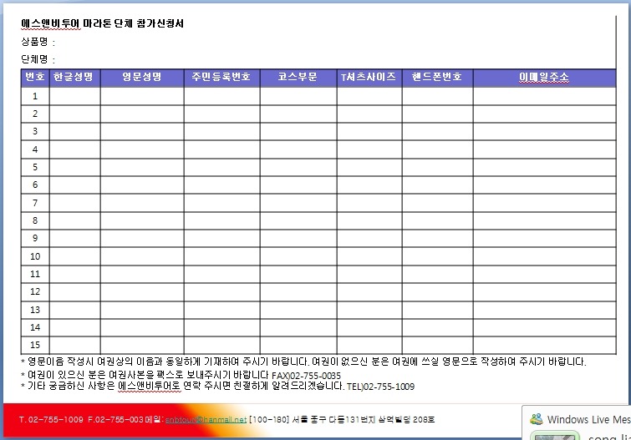Click the 영문성명 cell in row 2

click(142, 114)
